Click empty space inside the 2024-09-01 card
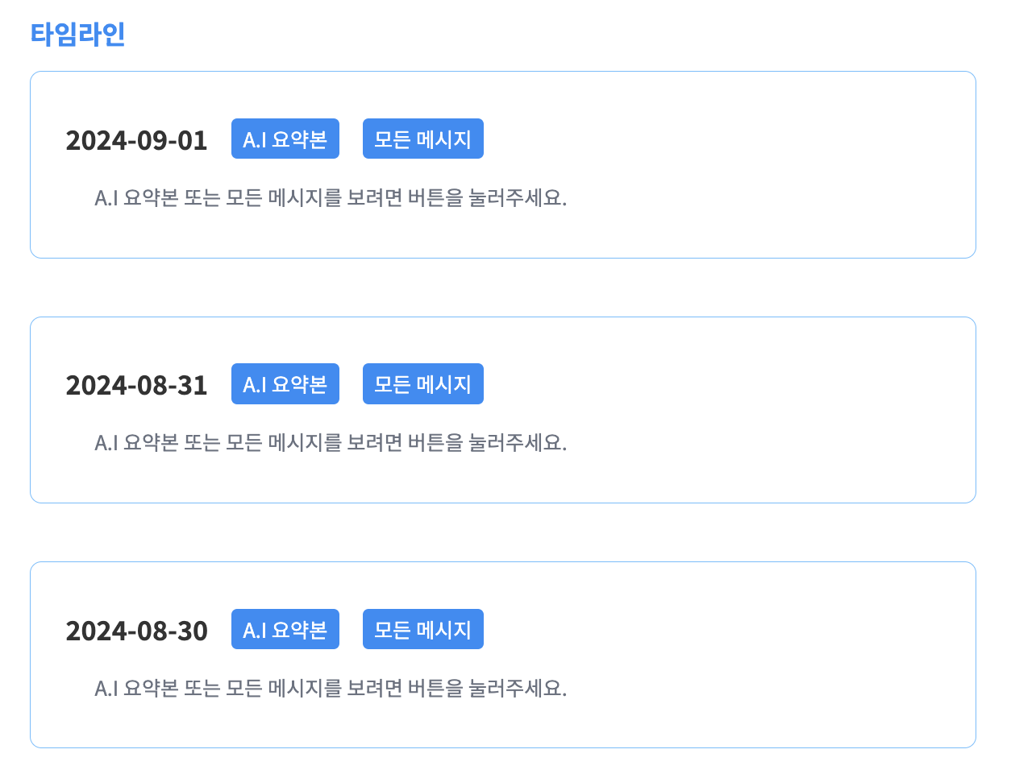 pyautogui.click(x=766, y=161)
